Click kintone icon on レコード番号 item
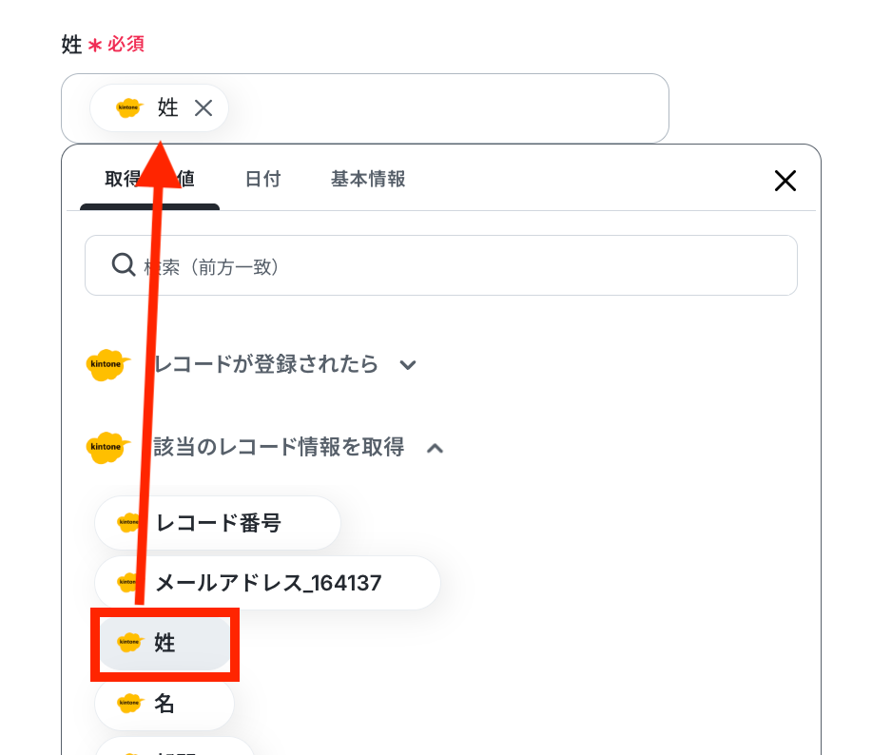This screenshot has width=872, height=755. pos(128,523)
